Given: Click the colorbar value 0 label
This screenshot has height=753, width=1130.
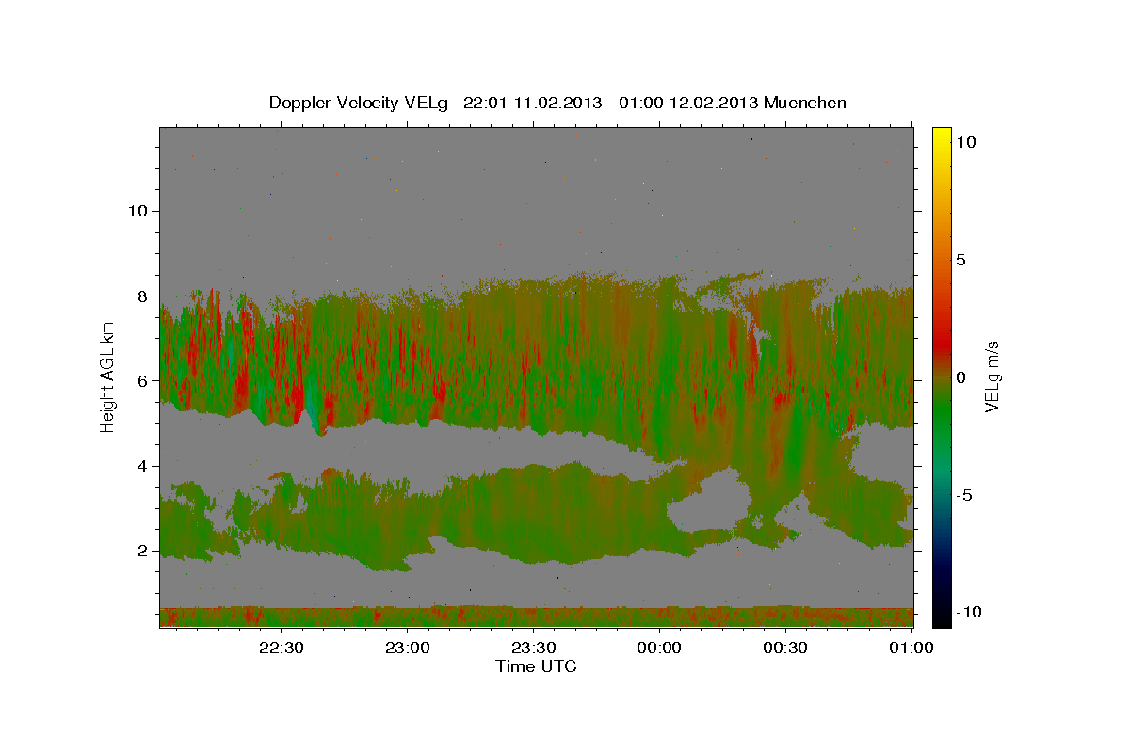Looking at the screenshot, I should [960, 377].
